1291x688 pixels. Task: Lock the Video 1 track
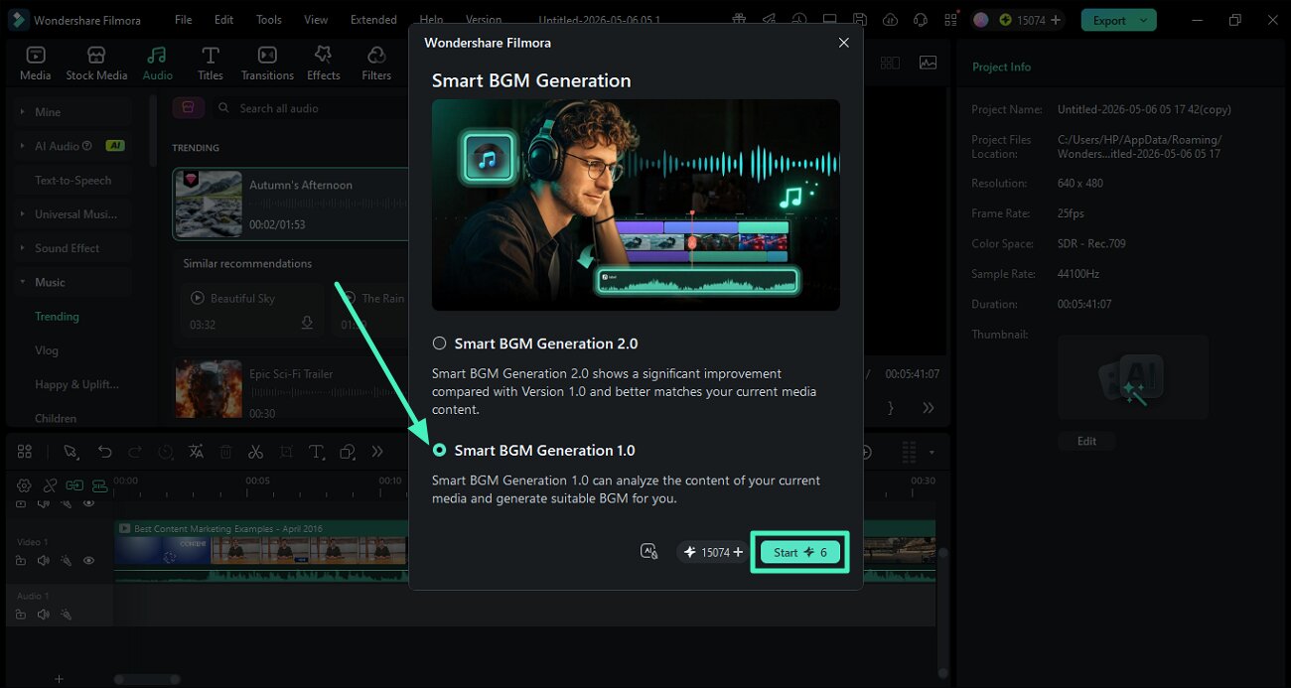21,561
